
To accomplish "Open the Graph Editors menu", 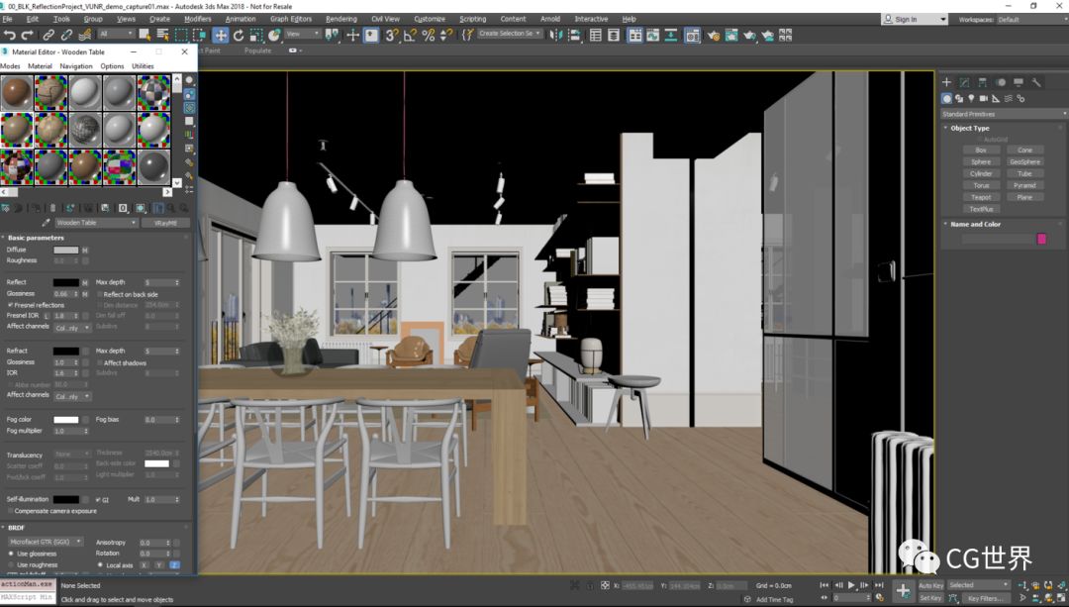I will pyautogui.click(x=290, y=19).
